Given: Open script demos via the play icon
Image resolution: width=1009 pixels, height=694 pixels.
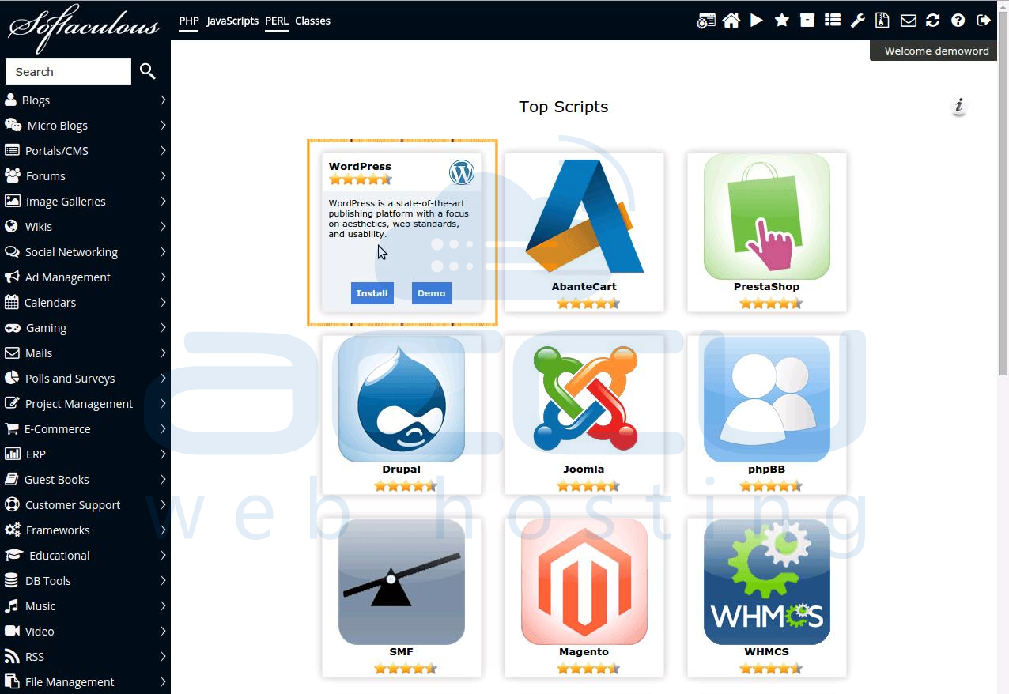Looking at the screenshot, I should [x=757, y=21].
